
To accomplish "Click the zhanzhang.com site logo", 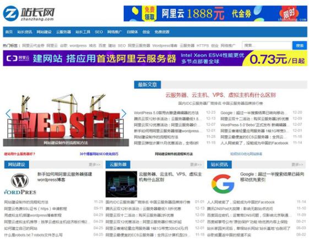I will pyautogui.click(x=29, y=13).
